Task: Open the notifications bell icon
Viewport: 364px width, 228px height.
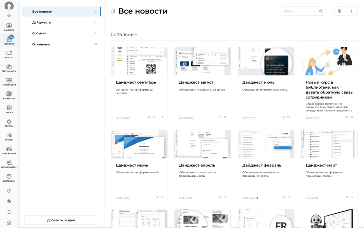Action: [x=9, y=212]
